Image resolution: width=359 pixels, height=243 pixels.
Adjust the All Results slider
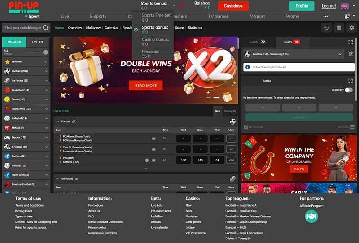[x=45, y=52]
